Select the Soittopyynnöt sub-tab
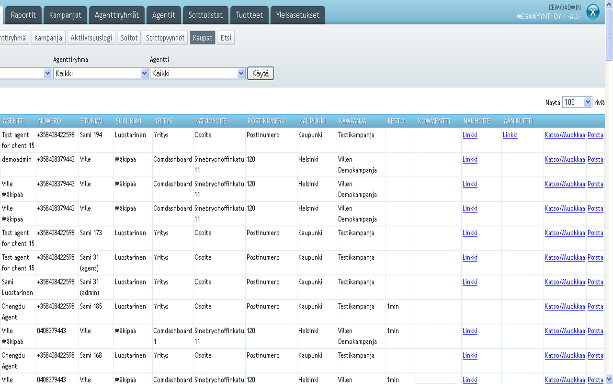Screen dimensions: 613x384 point(165,38)
